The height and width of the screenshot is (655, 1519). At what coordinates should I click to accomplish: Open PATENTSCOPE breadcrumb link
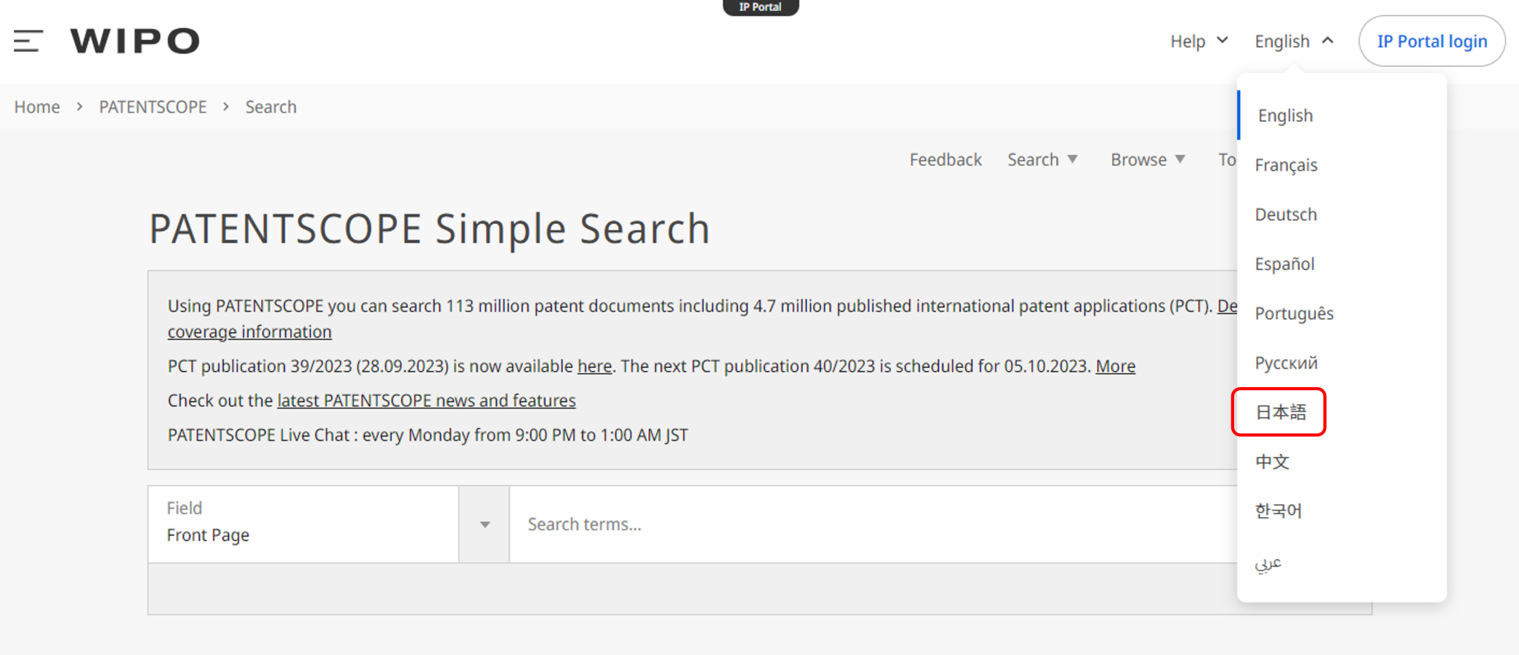tap(153, 107)
